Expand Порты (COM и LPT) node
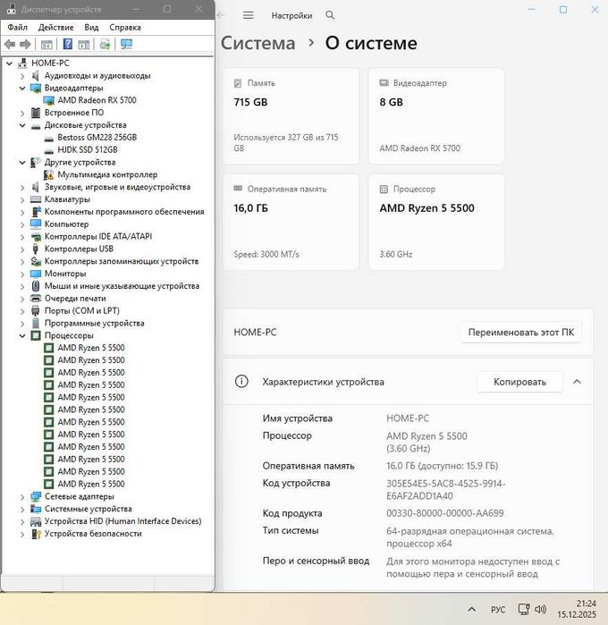The height and width of the screenshot is (625, 608). [x=22, y=311]
